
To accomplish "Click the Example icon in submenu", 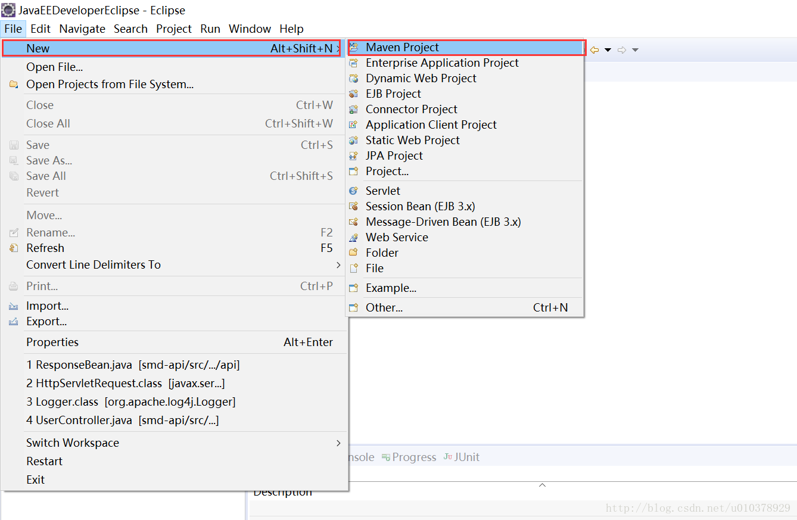I will click(354, 288).
